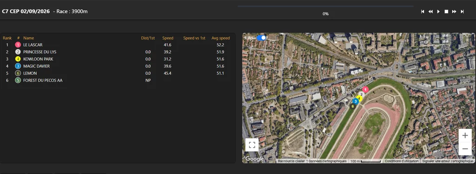
Task: Zoom out on the map
Action: [x=465, y=149]
